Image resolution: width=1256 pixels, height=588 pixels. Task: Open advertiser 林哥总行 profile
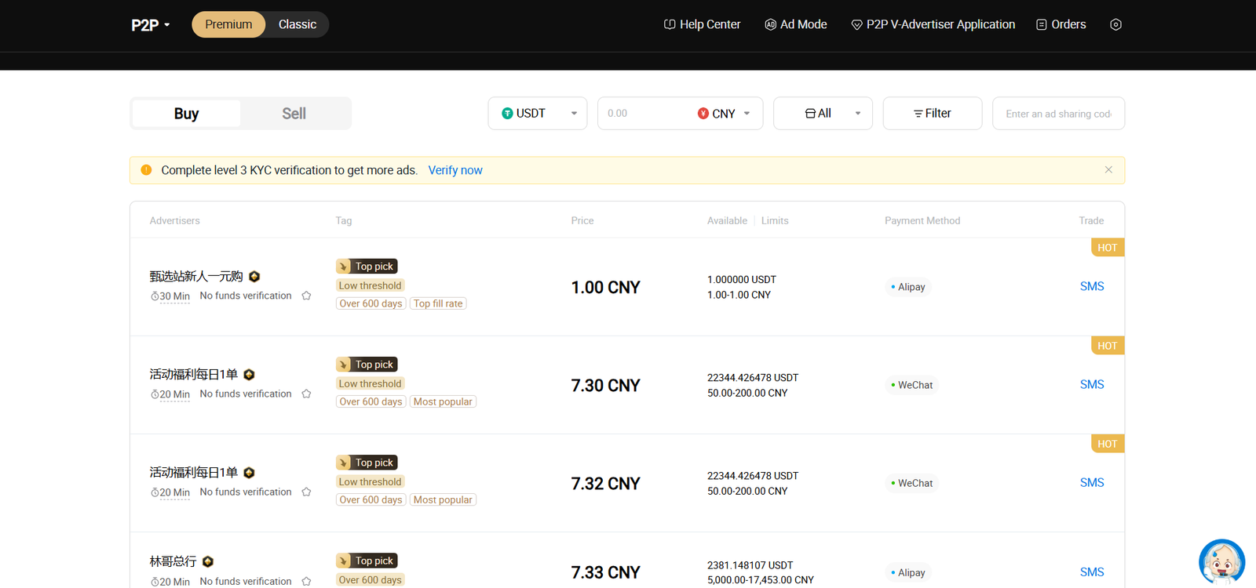click(x=173, y=561)
